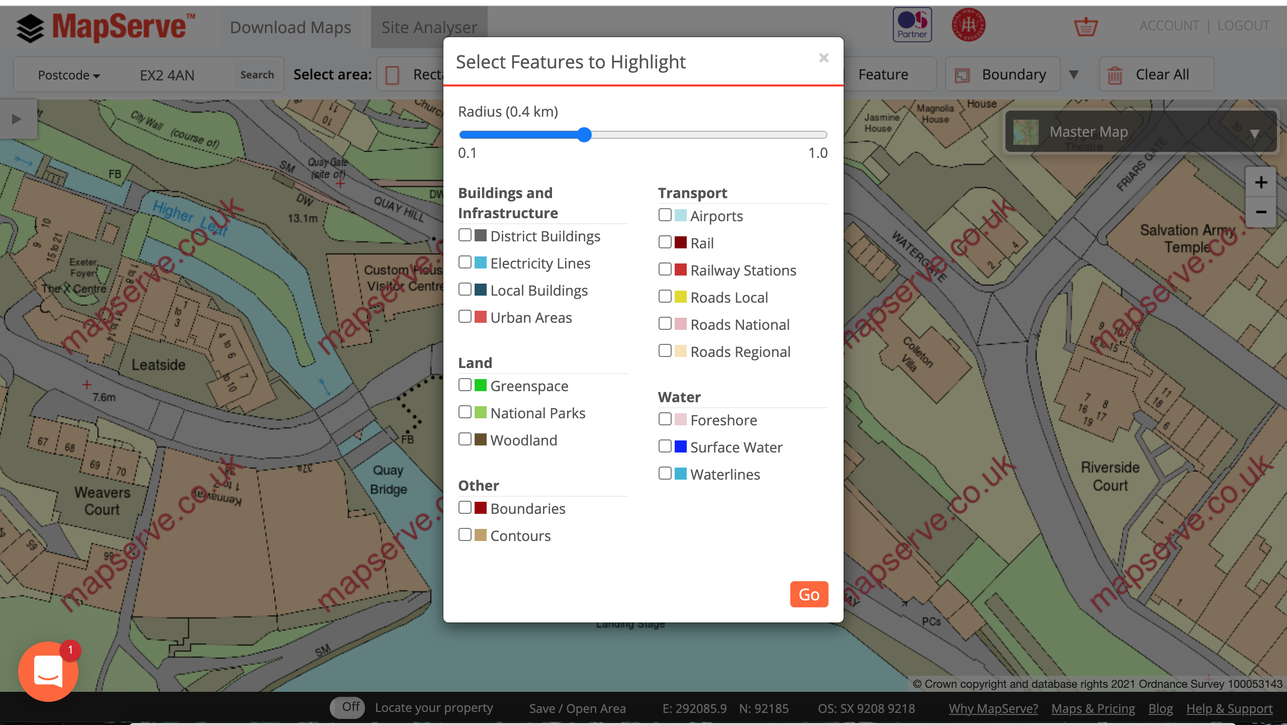
Task: Tick the Waterlines checkbox
Action: (665, 474)
